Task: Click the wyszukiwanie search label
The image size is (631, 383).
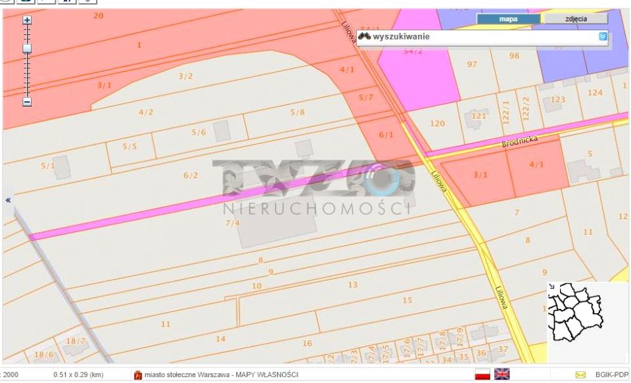Action: pos(401,37)
